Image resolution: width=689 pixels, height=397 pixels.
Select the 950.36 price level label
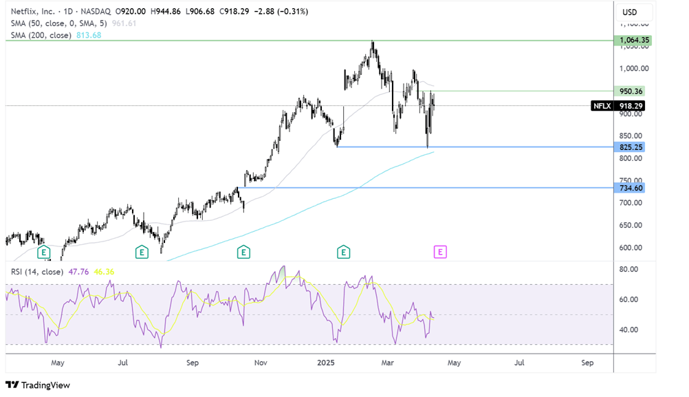tap(630, 92)
